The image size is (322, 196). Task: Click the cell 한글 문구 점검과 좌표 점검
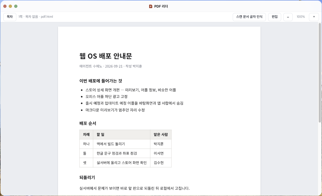coord(122,153)
